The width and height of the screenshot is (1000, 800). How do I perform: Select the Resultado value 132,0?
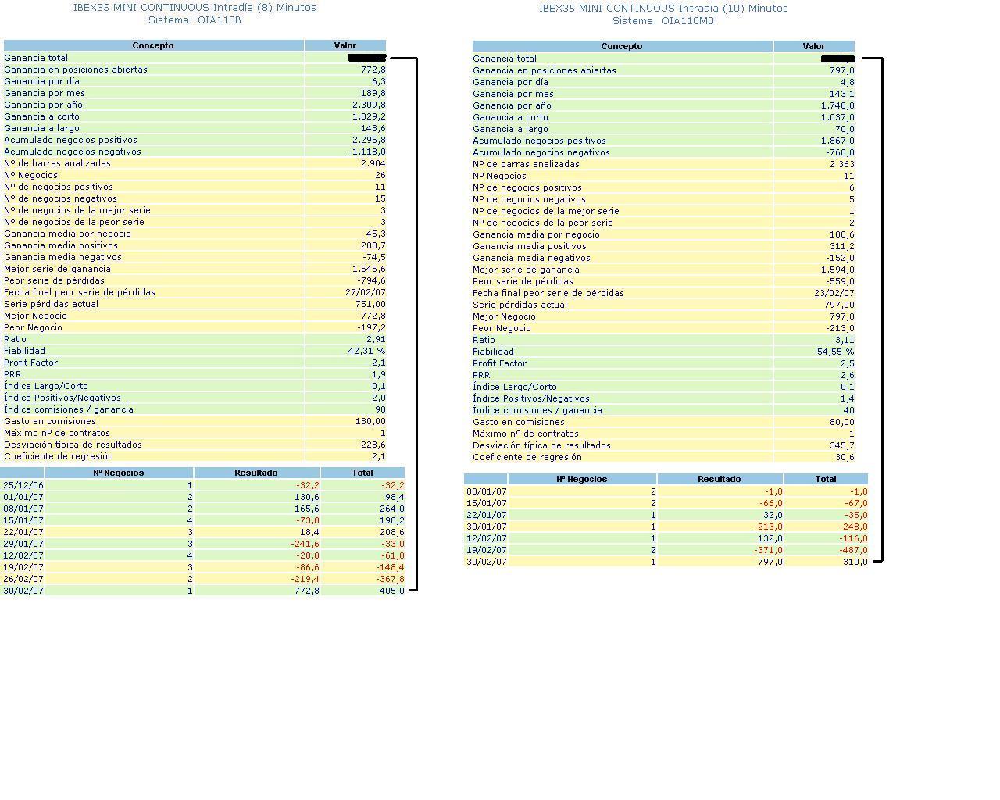(x=770, y=538)
